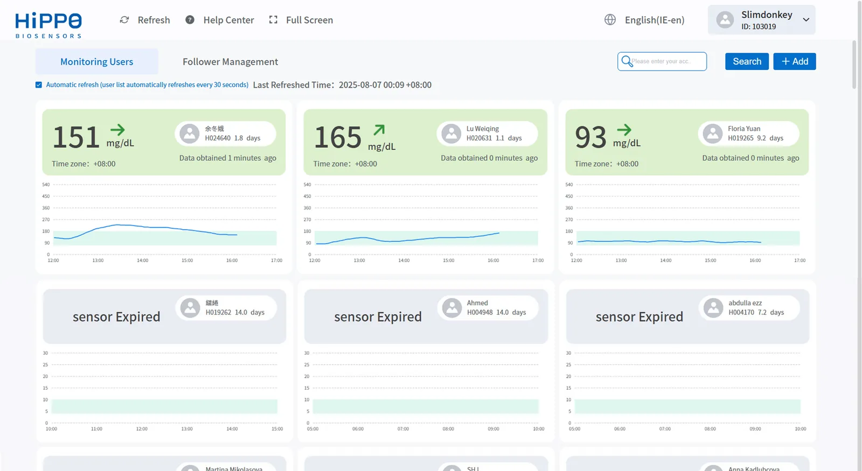This screenshot has height=471, width=862.
Task: Open the English(IE-en) language selector
Action: pos(644,20)
